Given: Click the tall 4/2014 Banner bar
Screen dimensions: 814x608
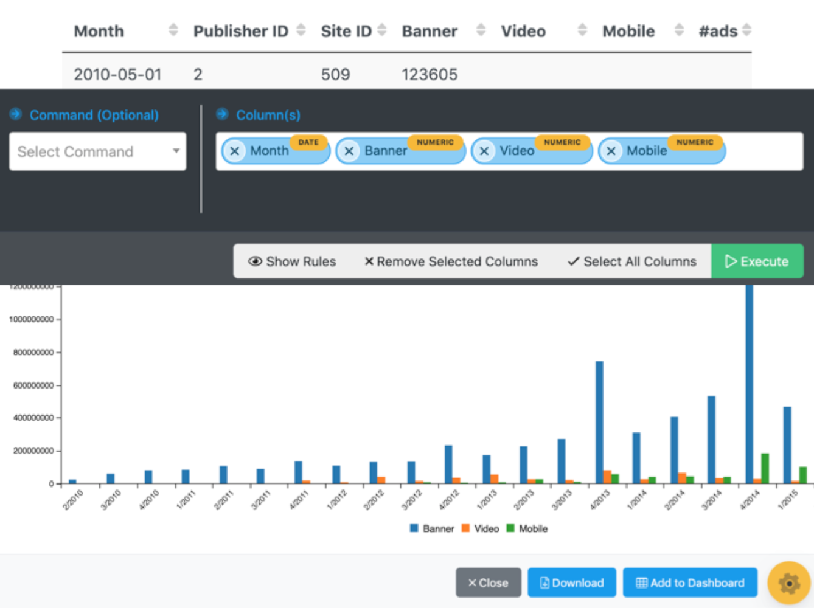Looking at the screenshot, I should (750, 384).
